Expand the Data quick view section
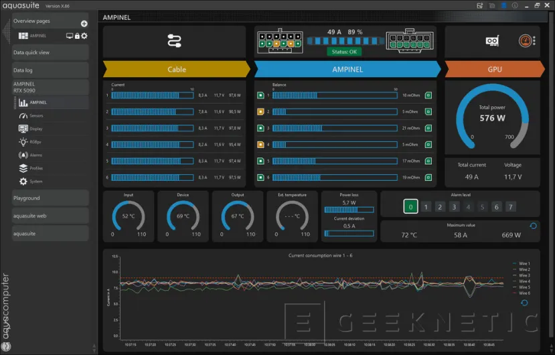This screenshot has height=355, width=555. click(x=50, y=52)
